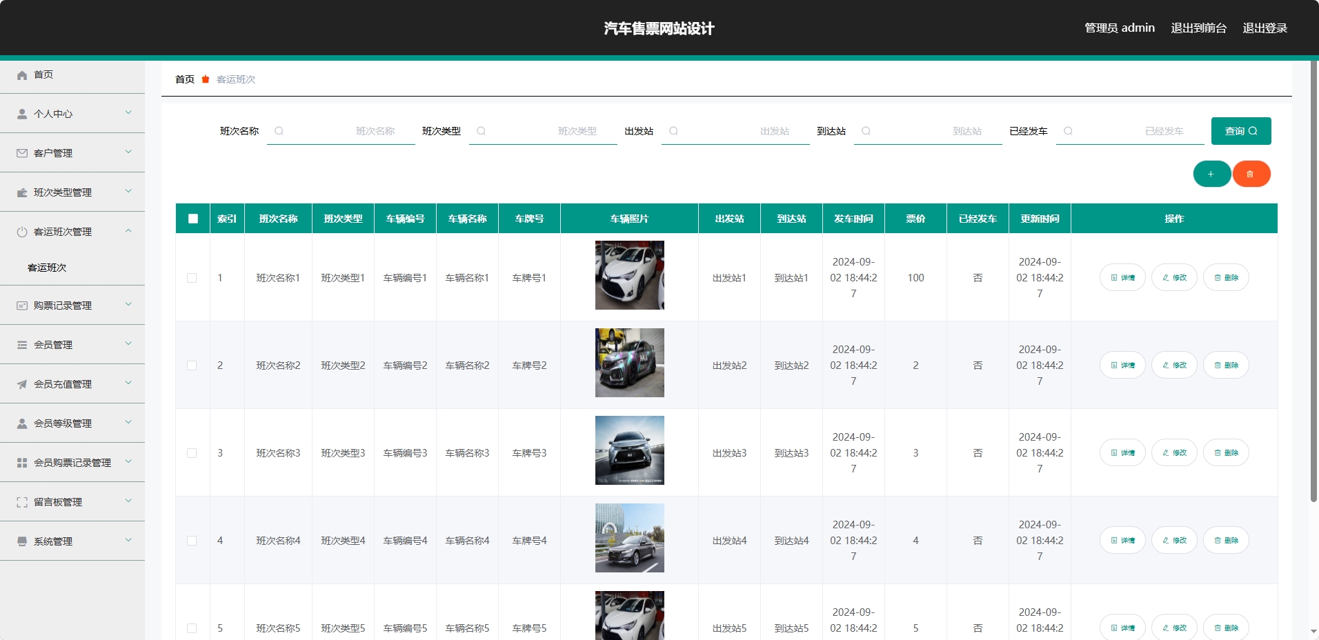
Task: Click 详情 on the 班次名称2 row
Action: click(1122, 365)
